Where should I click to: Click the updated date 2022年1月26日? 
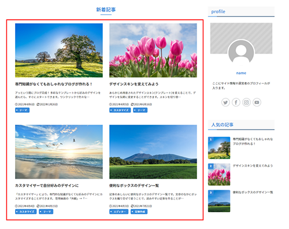(x=49, y=104)
